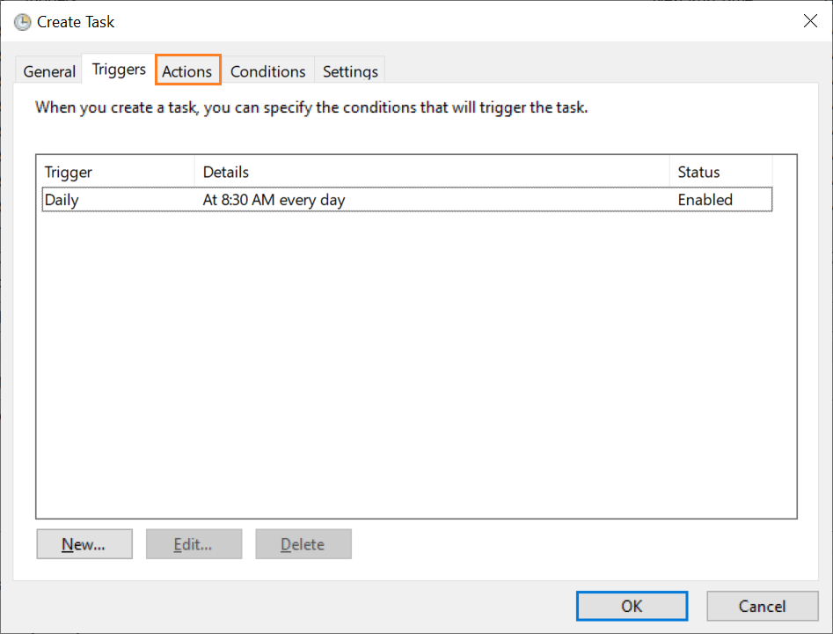This screenshot has height=634, width=833.
Task: Click the 'At 8:30 AM every day' details cell
Action: [274, 200]
